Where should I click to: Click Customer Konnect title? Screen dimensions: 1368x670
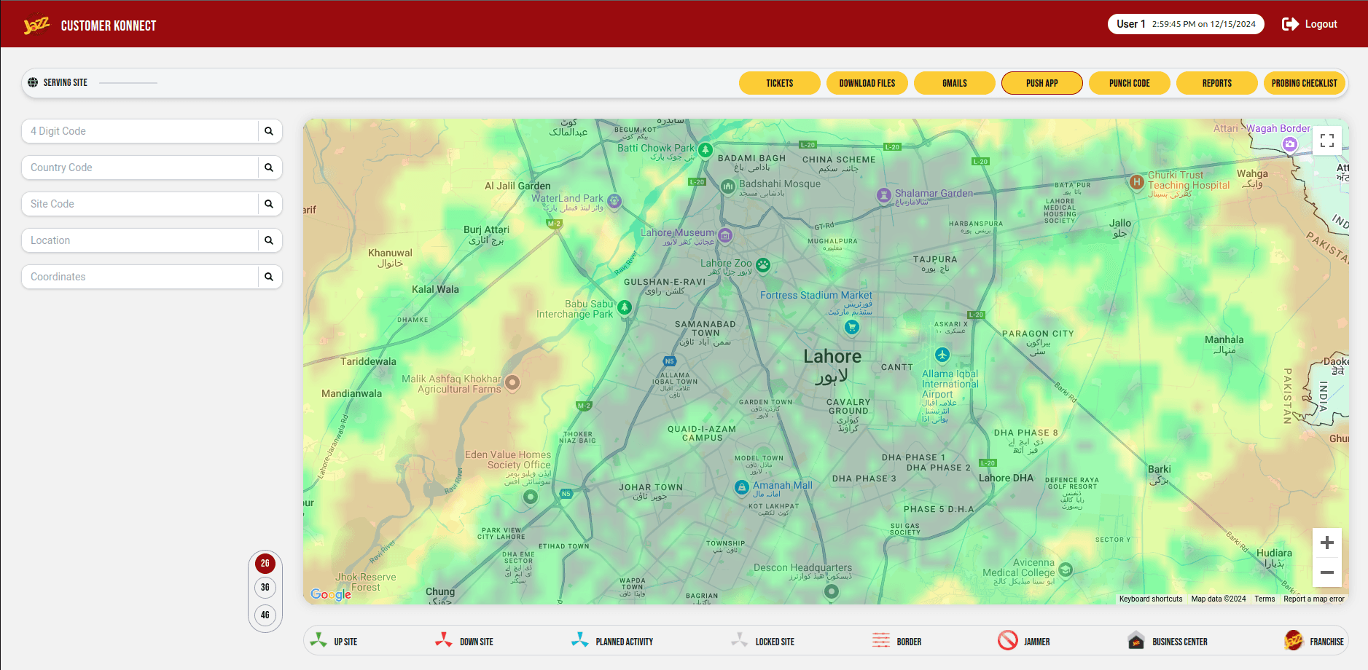[109, 25]
